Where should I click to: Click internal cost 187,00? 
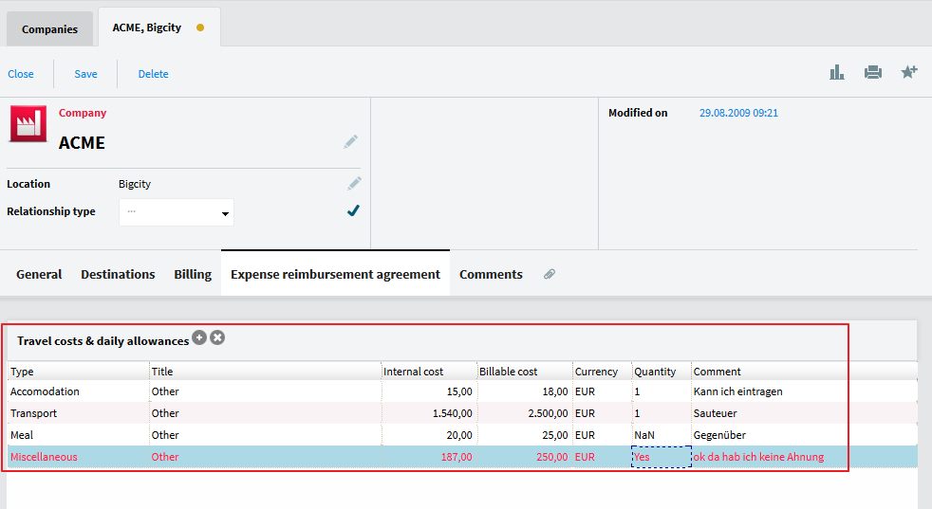pos(457,457)
